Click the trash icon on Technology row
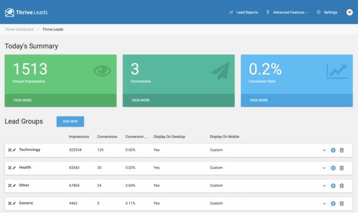Viewport: 358px width, 213px height. click(x=342, y=150)
